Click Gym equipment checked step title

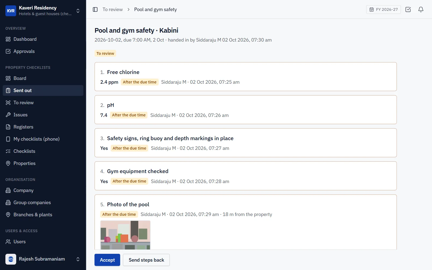click(138, 171)
